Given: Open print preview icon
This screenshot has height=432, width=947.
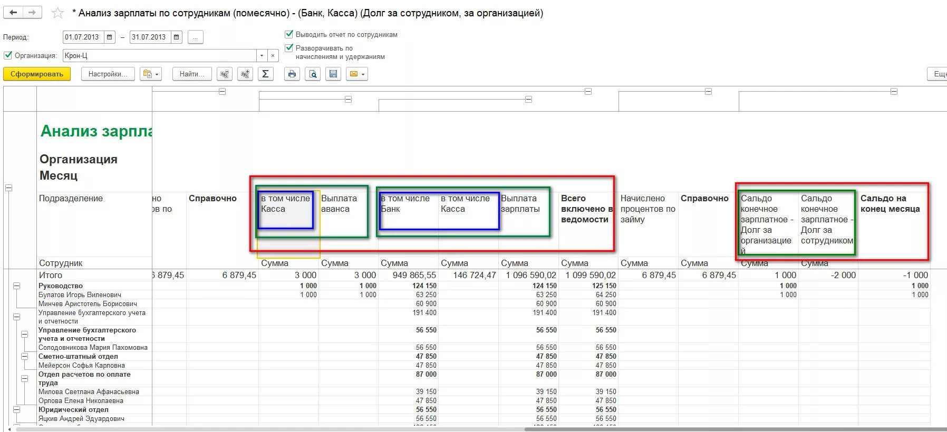Looking at the screenshot, I should click(x=313, y=74).
